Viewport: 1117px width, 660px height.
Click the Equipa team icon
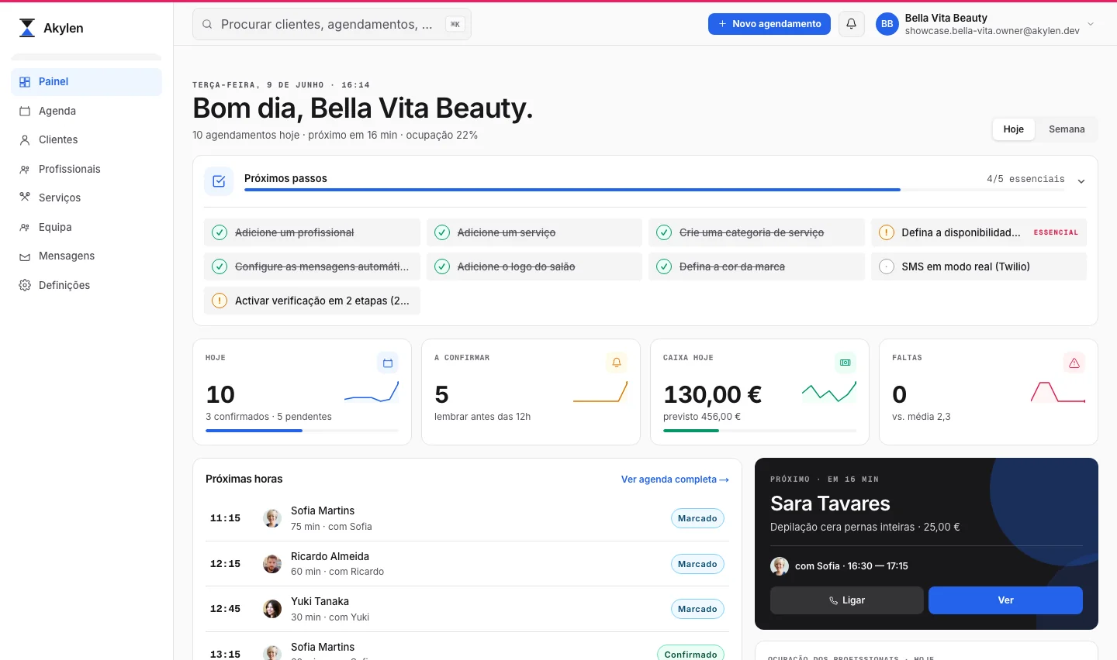[25, 227]
